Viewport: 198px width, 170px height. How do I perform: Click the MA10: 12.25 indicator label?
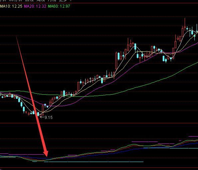pos(11,6)
